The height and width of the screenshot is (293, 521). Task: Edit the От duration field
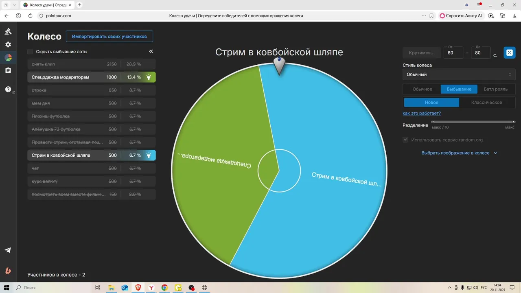pyautogui.click(x=453, y=53)
